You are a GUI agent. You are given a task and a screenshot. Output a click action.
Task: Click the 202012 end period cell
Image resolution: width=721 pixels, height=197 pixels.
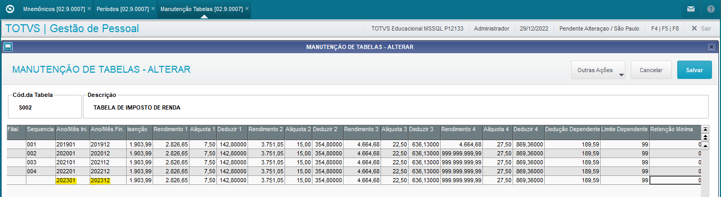pos(108,153)
